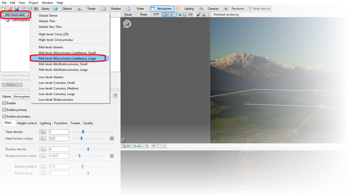
Task: Click the frame focus brackets icon
Action: tap(159, 146)
